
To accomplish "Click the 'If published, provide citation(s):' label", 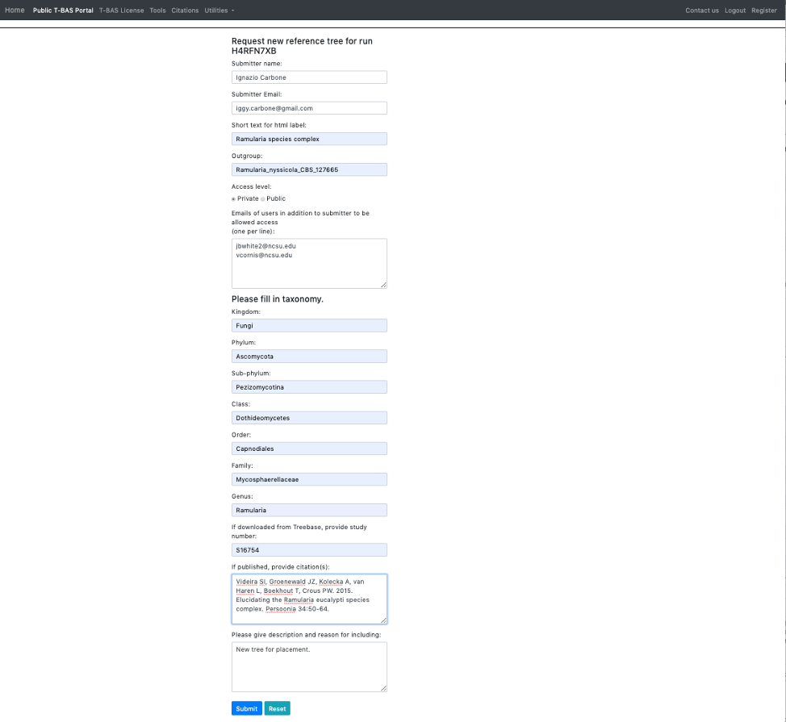I will click(280, 567).
